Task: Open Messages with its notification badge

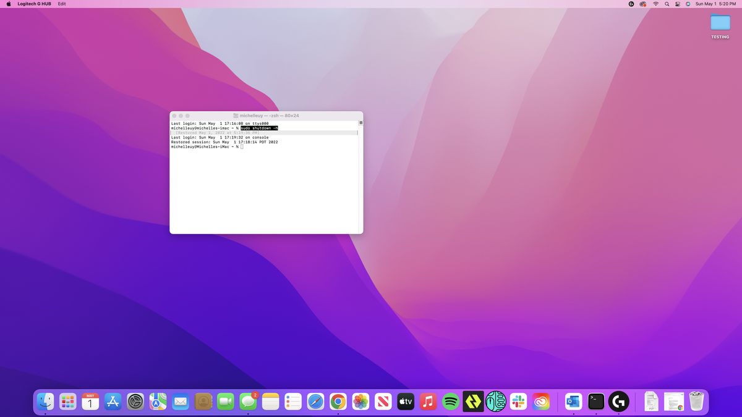Action: coord(248,402)
